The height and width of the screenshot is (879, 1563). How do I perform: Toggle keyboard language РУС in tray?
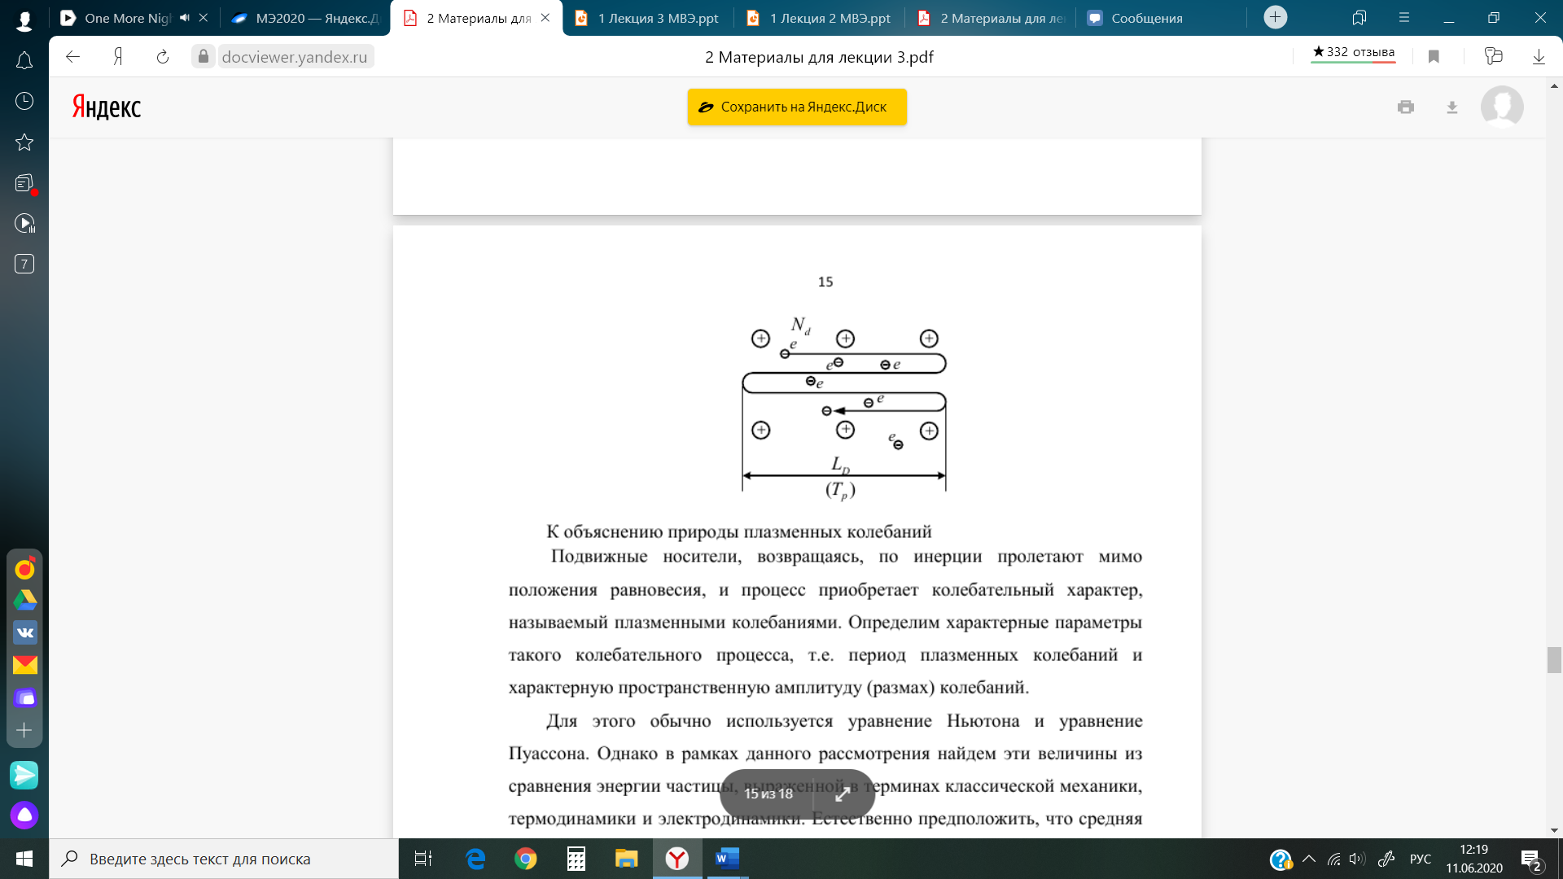tap(1420, 859)
